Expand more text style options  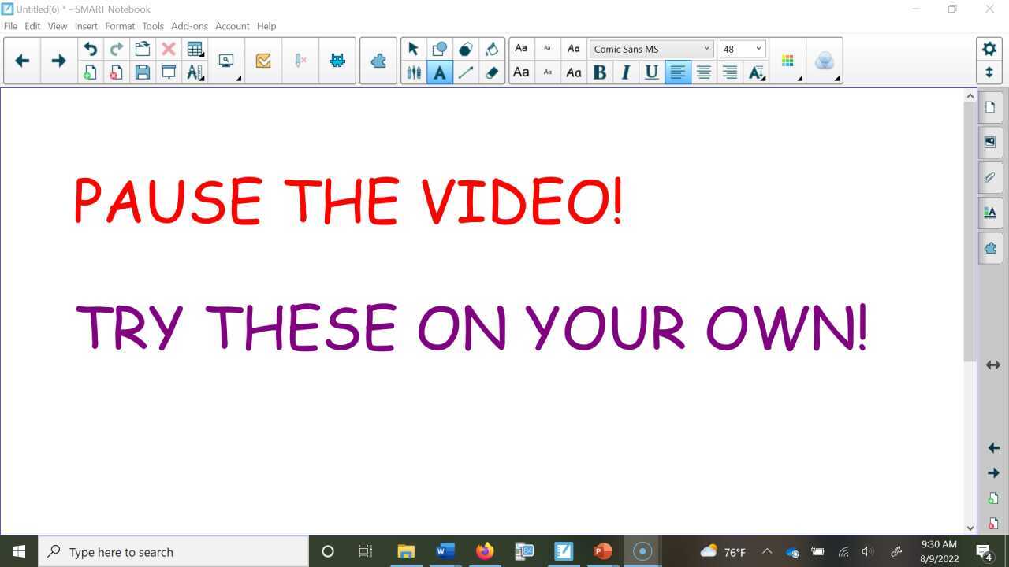pos(757,72)
